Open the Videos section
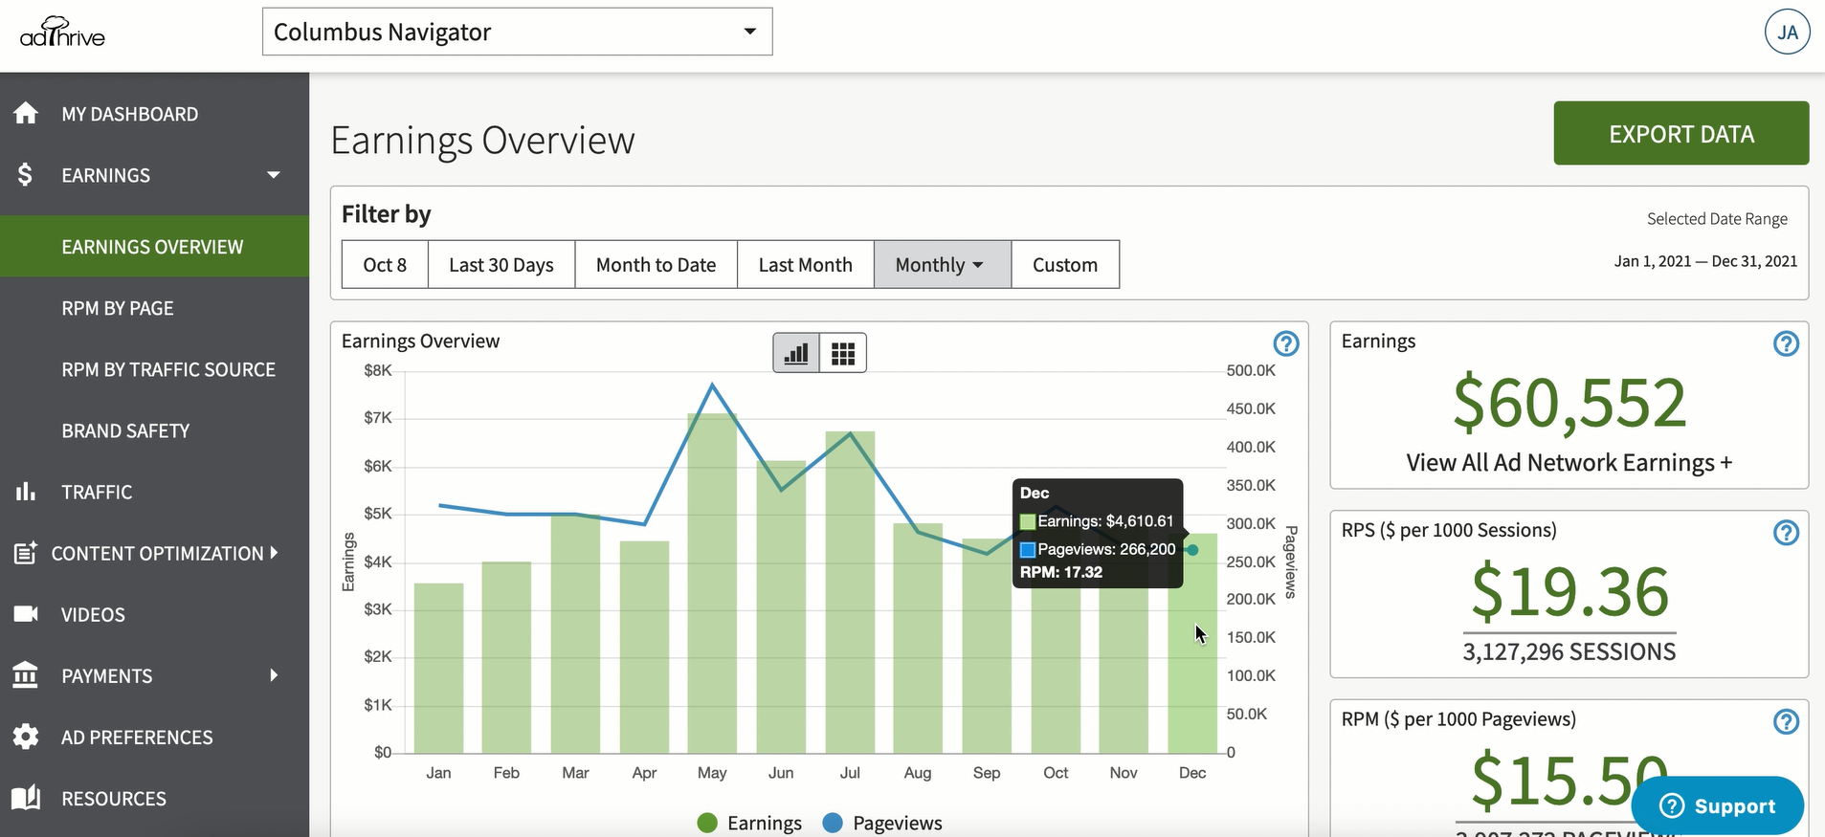Screen dimensions: 1825x837 point(93,614)
